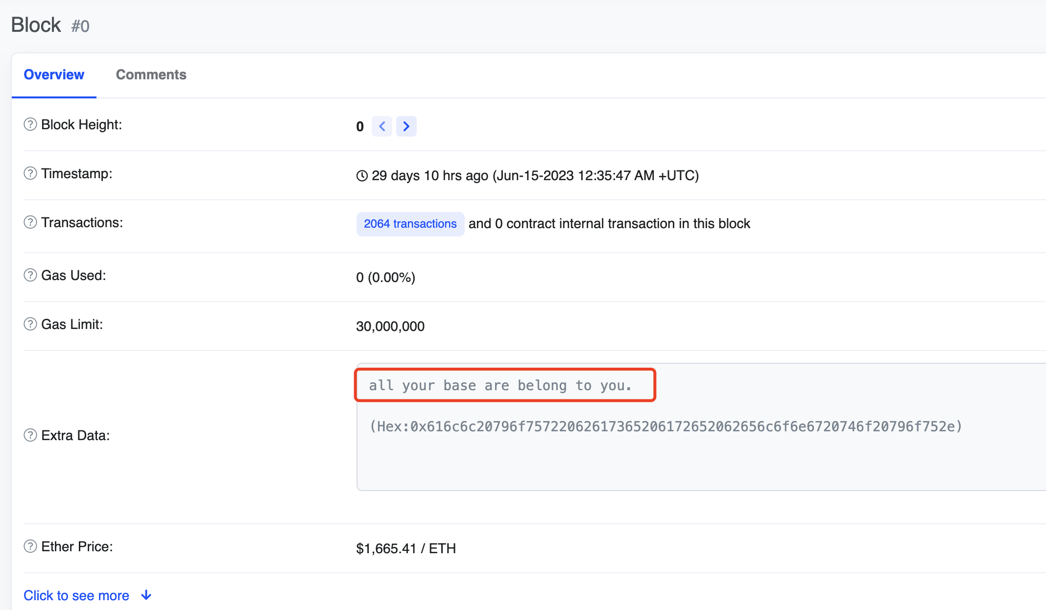Screen dimensions: 1046x610
Task: Click the Ether Price help icon
Action: click(30, 546)
